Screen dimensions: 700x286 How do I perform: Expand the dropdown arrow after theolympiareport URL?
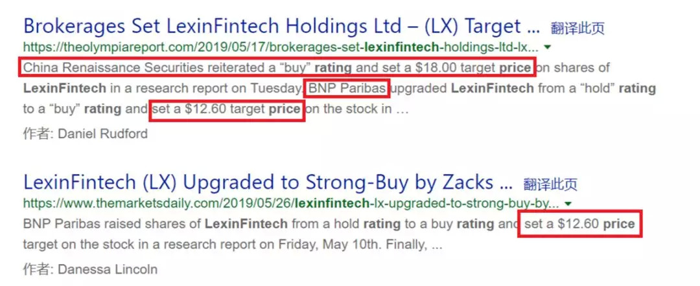click(x=548, y=47)
